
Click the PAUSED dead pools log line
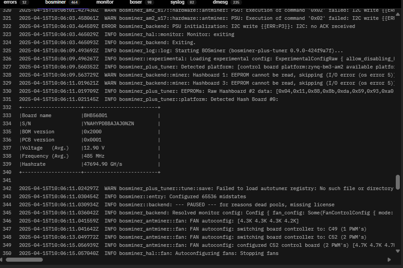coord(177,205)
